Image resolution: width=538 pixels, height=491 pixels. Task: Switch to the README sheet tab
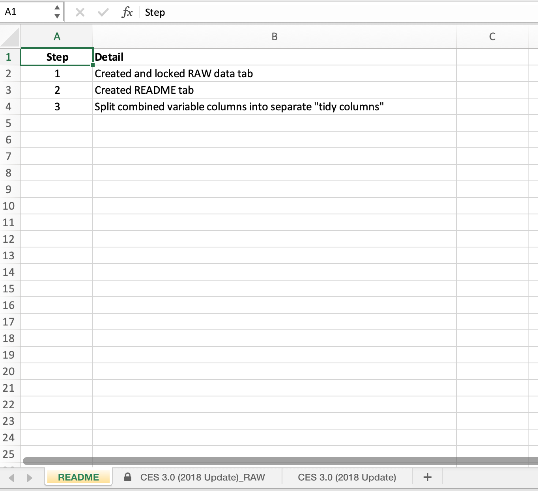(x=78, y=477)
